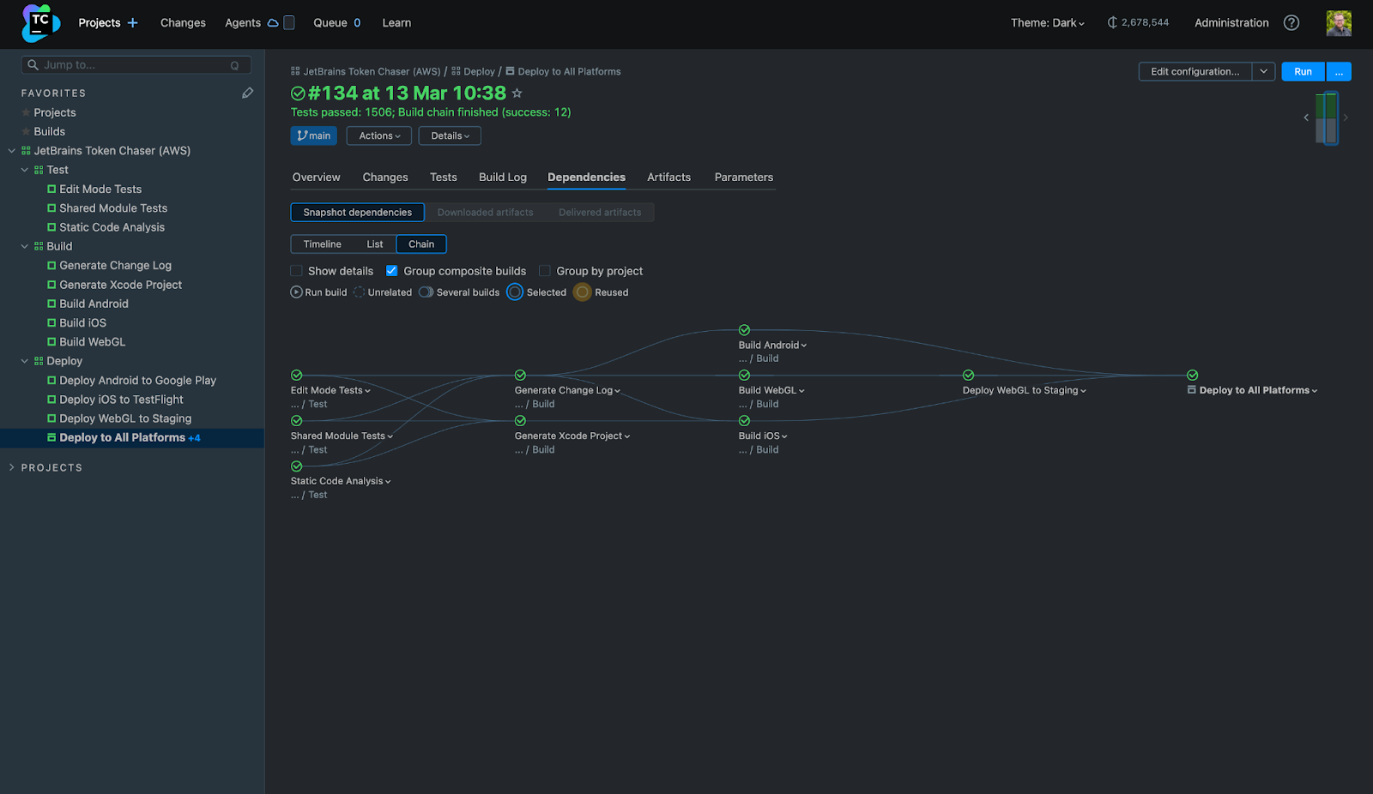1373x794 pixels.
Task: Click the Run button
Action: 1302,71
